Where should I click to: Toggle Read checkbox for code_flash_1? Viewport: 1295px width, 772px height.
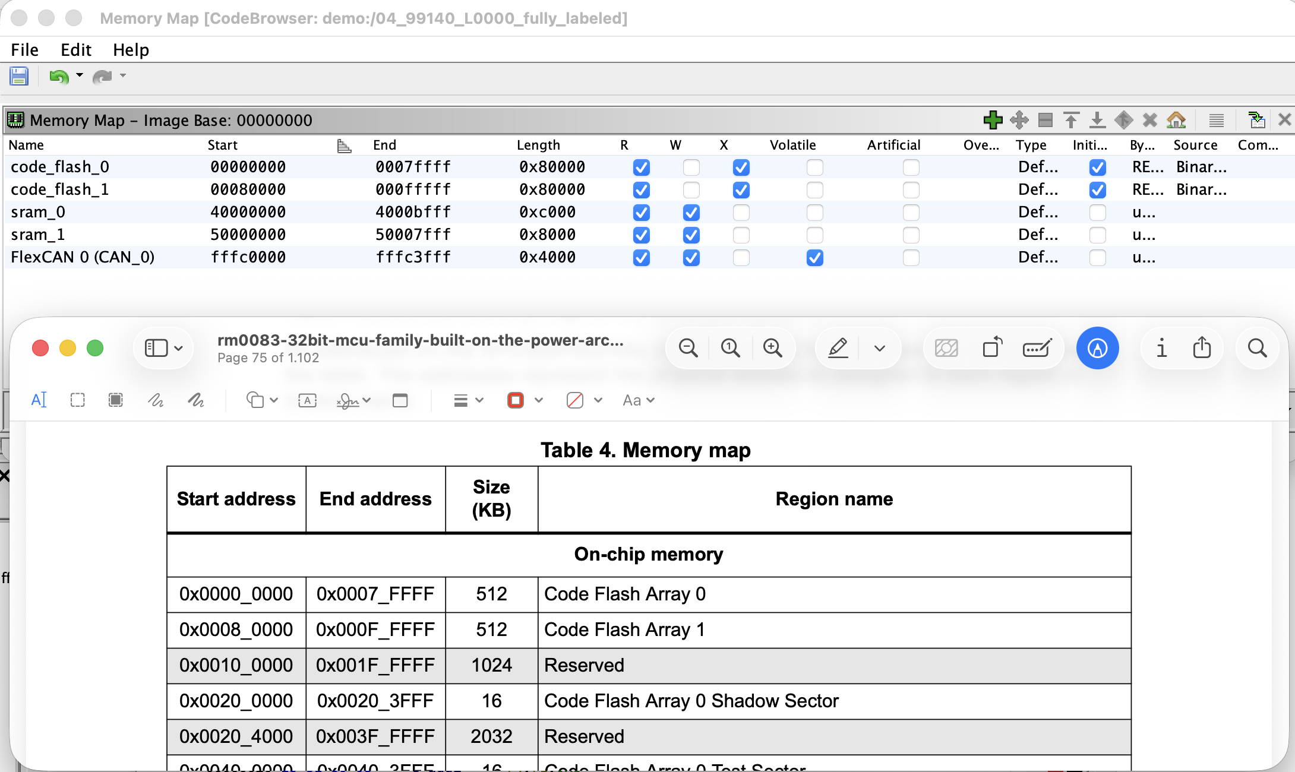tap(641, 190)
